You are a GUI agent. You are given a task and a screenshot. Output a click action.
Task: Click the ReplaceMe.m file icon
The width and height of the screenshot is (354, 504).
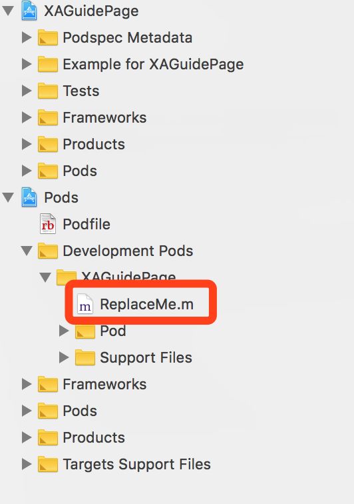click(85, 304)
